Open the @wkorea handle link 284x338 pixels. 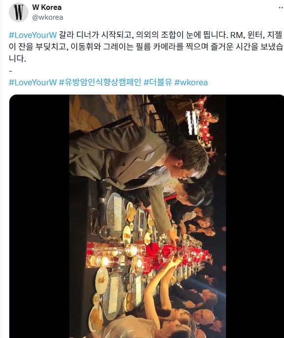pos(48,17)
